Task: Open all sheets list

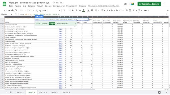Action: coord(11,92)
